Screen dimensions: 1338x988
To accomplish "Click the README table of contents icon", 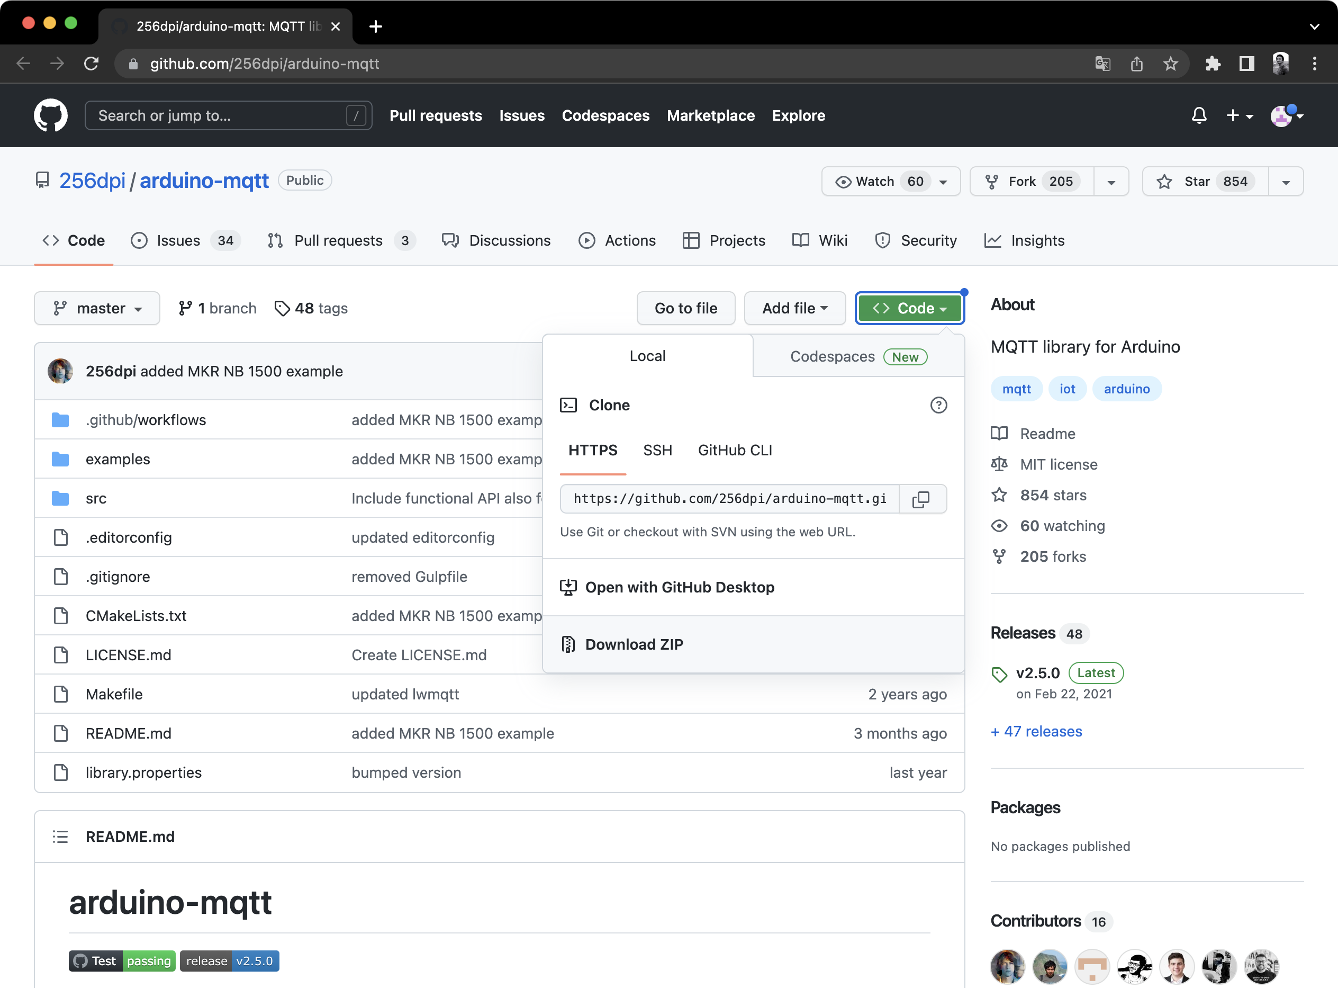I will (60, 836).
